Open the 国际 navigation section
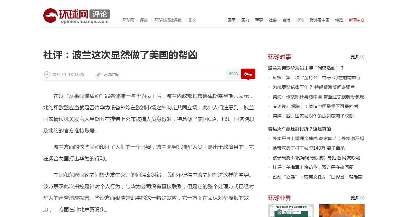The image size is (416, 217). click(232, 20)
